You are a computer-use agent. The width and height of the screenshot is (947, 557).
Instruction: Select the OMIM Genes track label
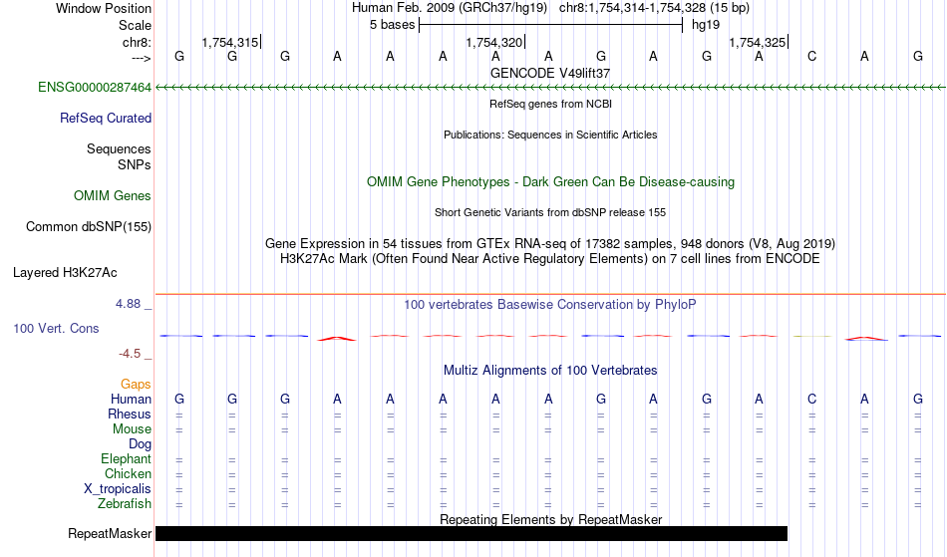[x=113, y=196]
